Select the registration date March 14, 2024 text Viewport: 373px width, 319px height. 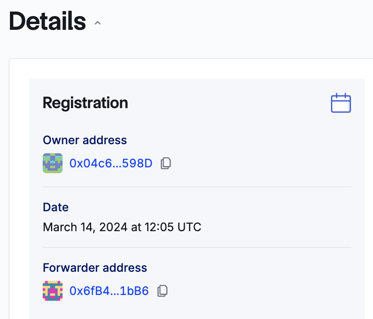pyautogui.click(x=122, y=227)
